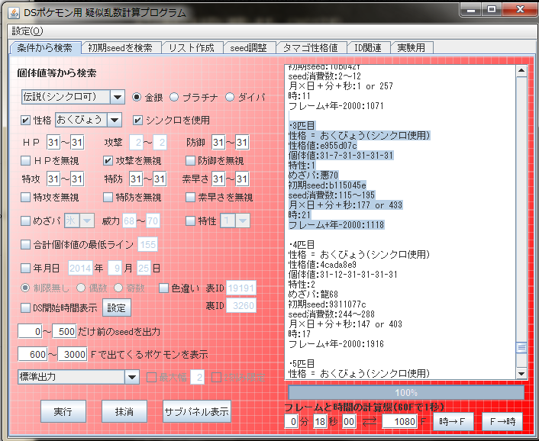Click the 設定 button beside DS開始時間表示

(117, 307)
